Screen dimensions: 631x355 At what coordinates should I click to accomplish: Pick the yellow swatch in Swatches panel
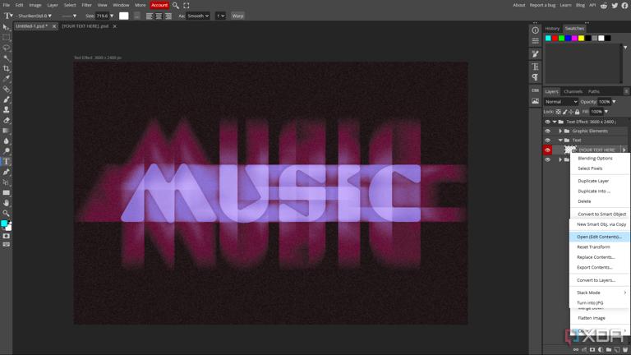581,38
